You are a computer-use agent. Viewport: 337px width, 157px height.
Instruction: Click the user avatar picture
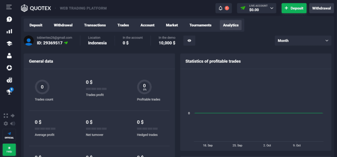[29, 41]
